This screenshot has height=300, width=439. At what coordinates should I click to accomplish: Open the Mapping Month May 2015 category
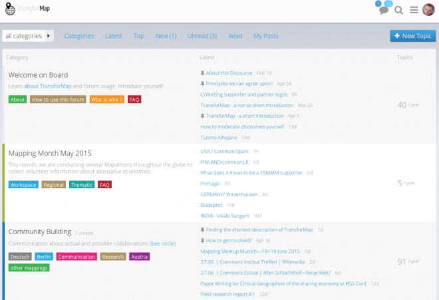pyautogui.click(x=50, y=153)
